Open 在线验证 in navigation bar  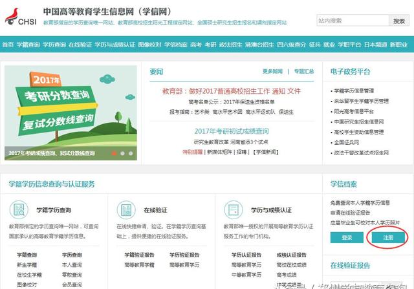click(x=80, y=45)
